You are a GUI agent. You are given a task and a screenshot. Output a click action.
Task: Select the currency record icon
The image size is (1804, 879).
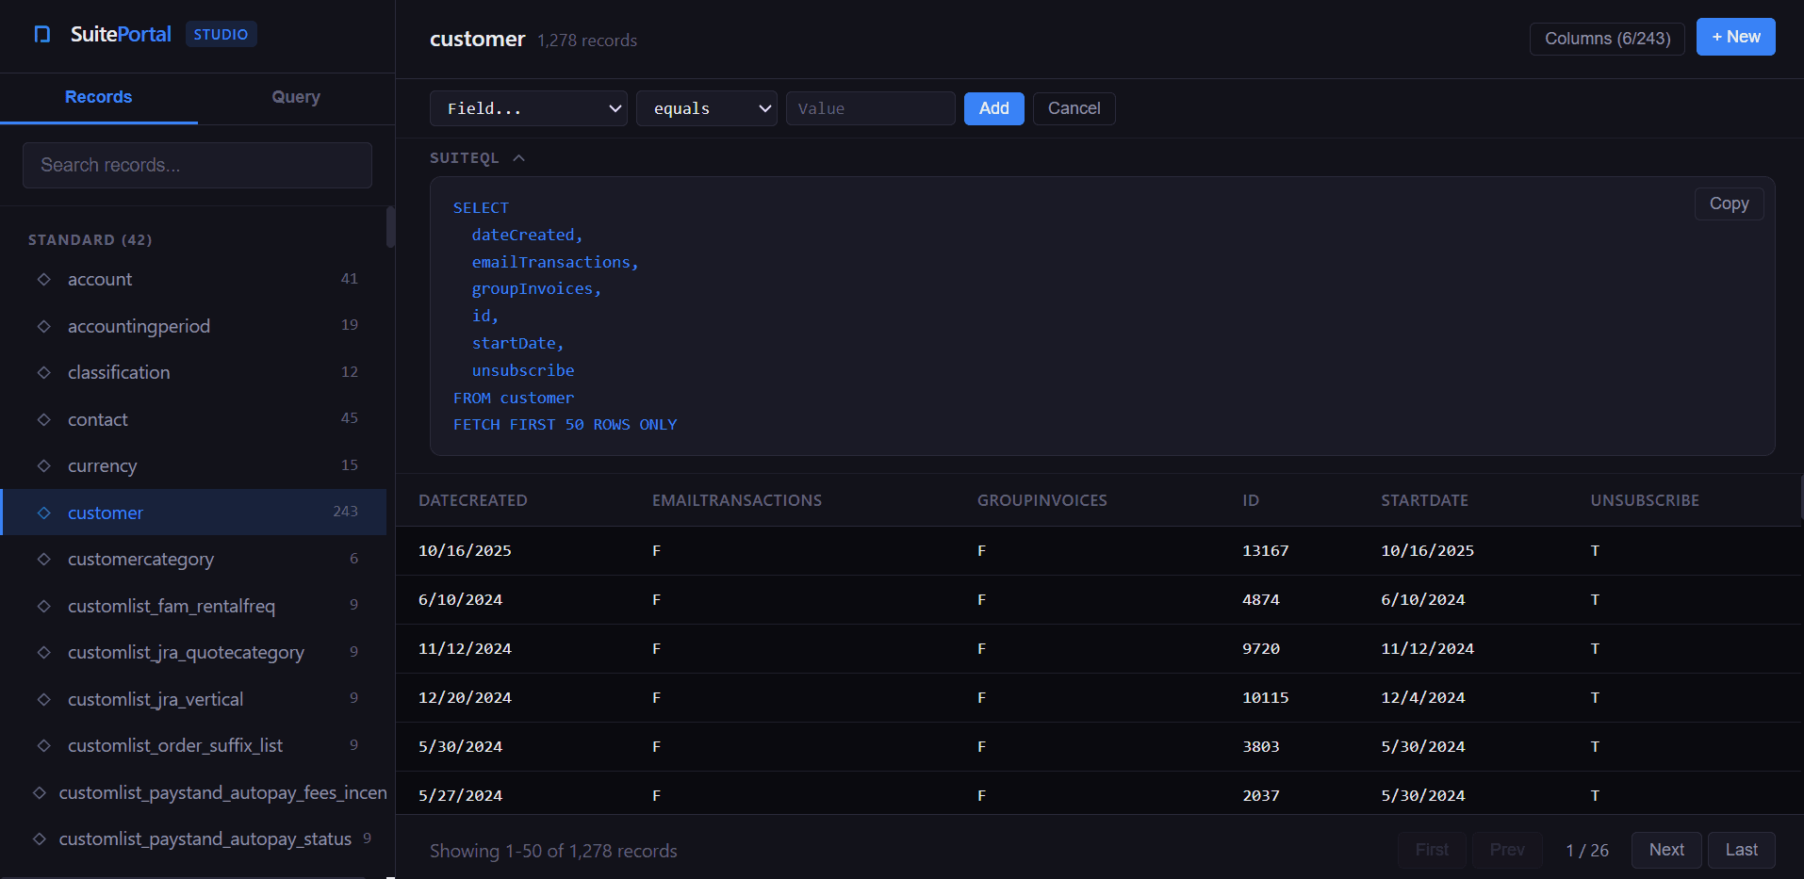pos(43,465)
